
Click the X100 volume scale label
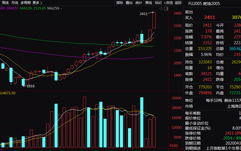click(x=174, y=146)
